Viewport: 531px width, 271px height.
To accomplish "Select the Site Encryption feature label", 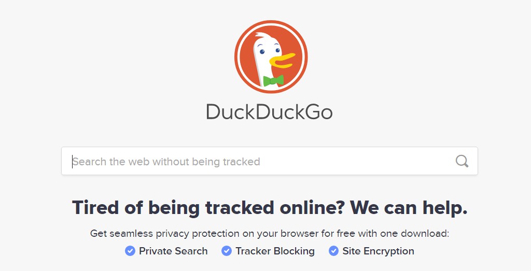I will coord(378,251).
